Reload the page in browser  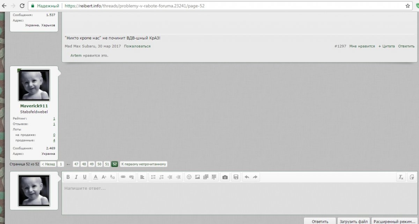point(22,6)
